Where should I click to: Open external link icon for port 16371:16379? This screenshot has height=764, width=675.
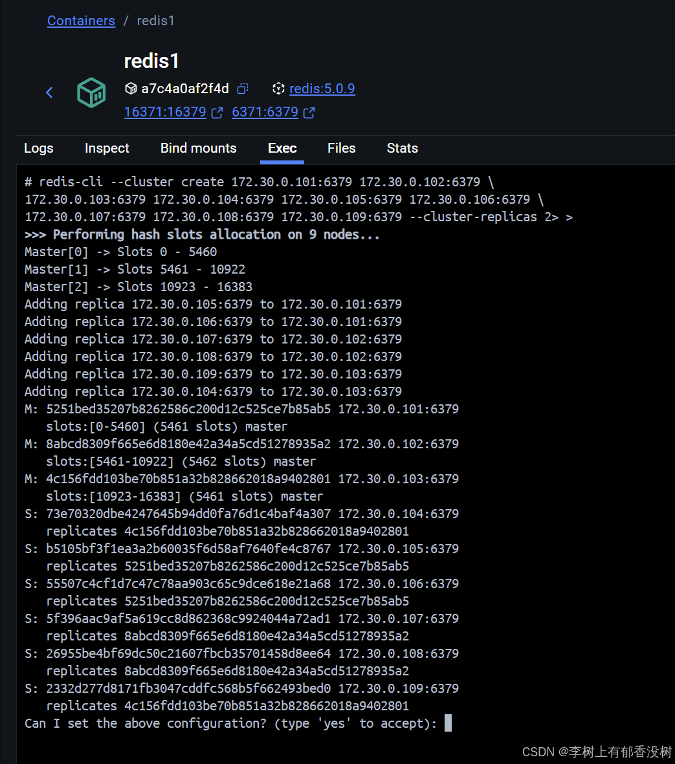pos(217,113)
